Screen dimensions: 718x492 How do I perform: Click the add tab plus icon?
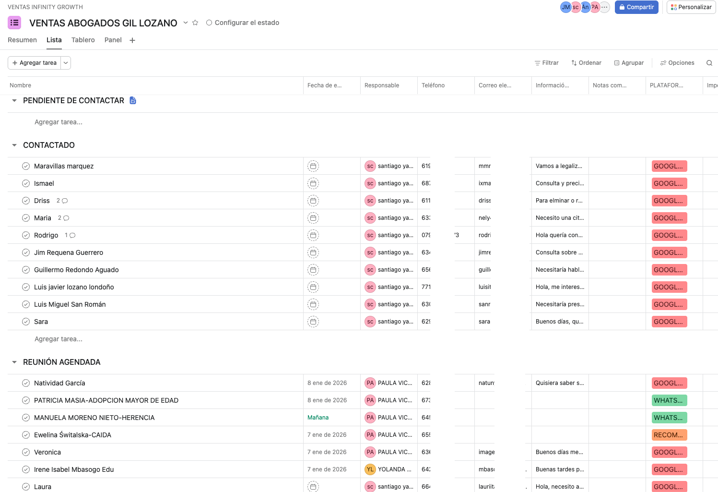[x=132, y=40]
